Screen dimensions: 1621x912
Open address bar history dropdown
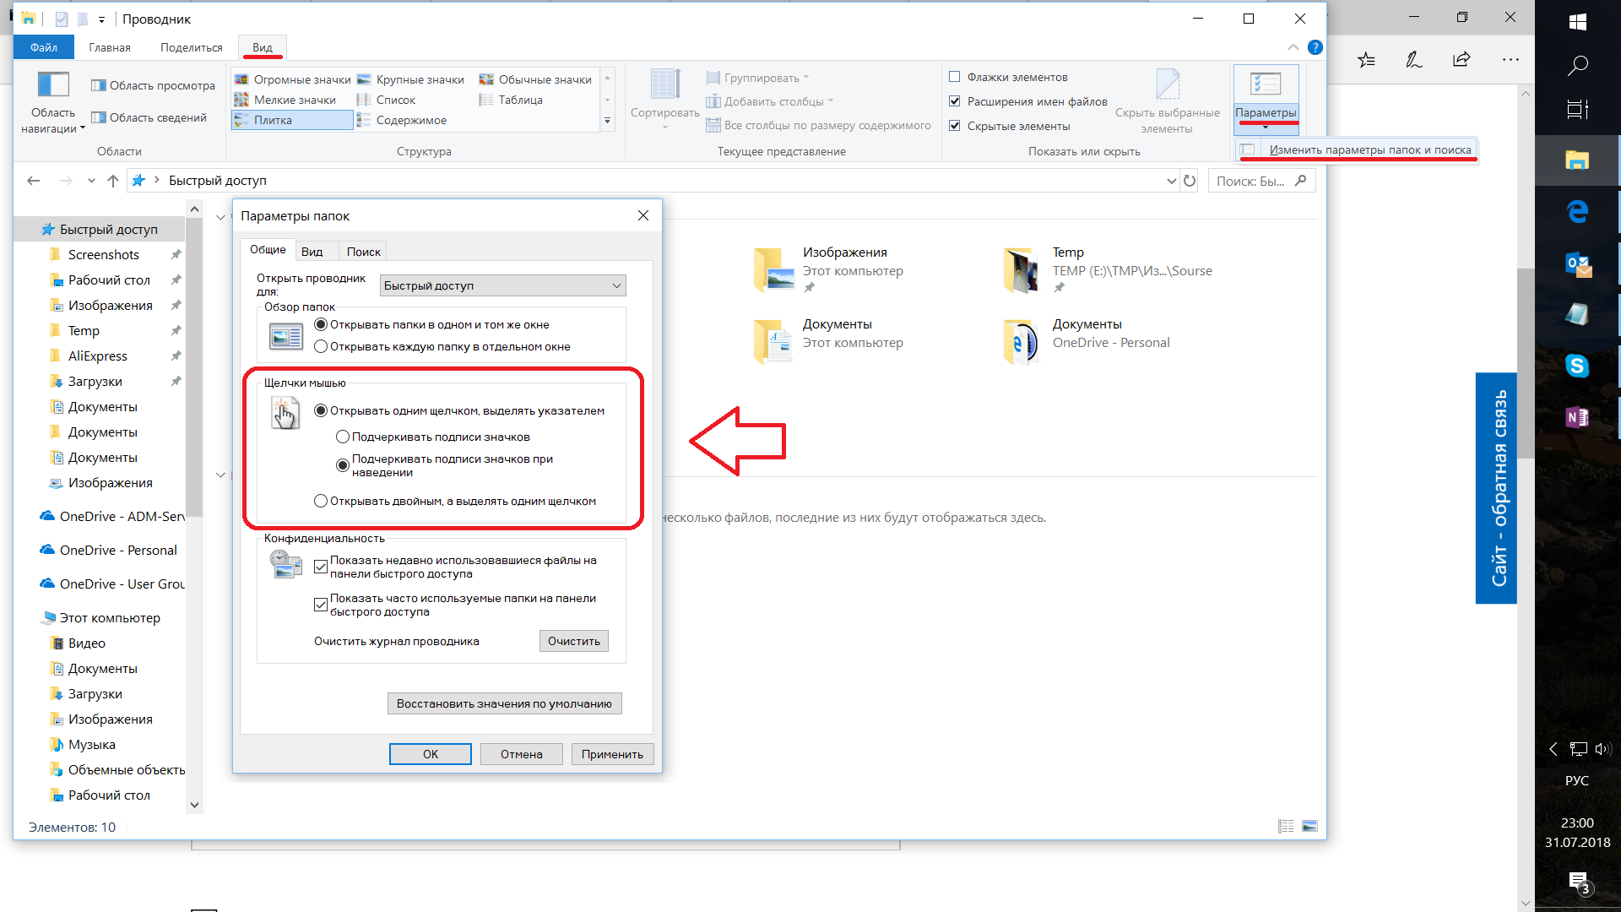(1171, 181)
